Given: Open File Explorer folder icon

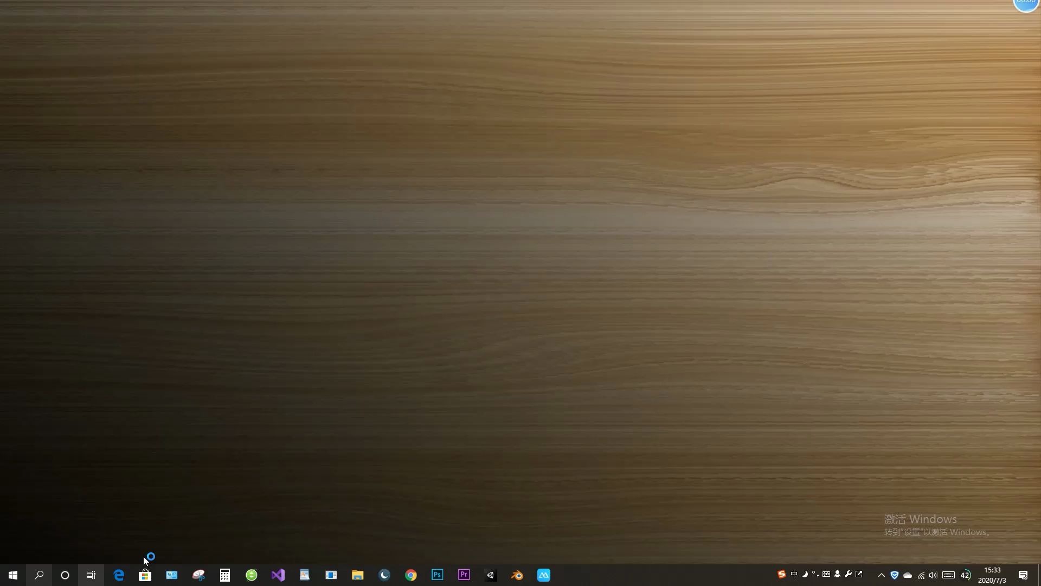Looking at the screenshot, I should [x=357, y=575].
